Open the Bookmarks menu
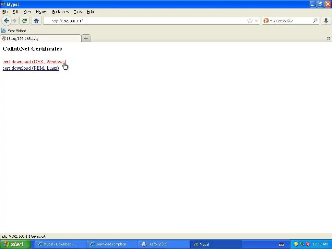The height and width of the screenshot is (249, 332). (60, 12)
